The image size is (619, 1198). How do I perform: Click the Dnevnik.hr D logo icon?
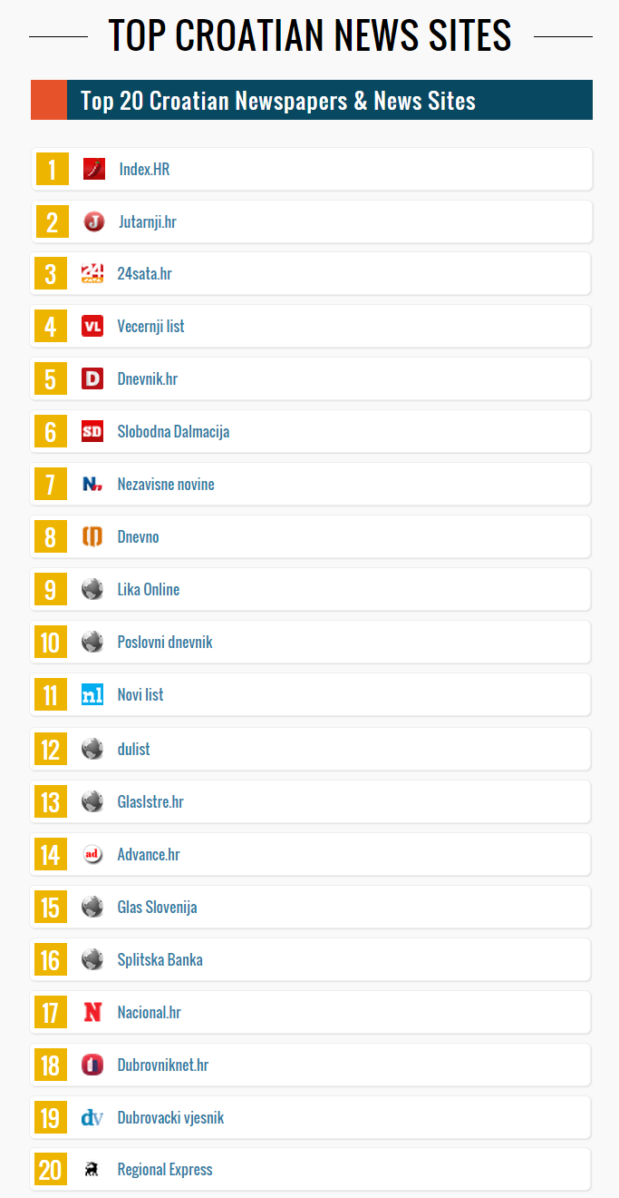point(92,378)
